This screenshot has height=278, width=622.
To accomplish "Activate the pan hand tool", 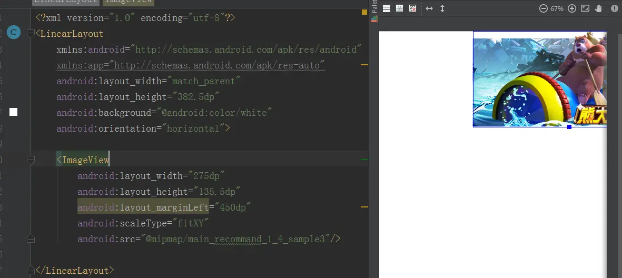I will click(x=599, y=8).
